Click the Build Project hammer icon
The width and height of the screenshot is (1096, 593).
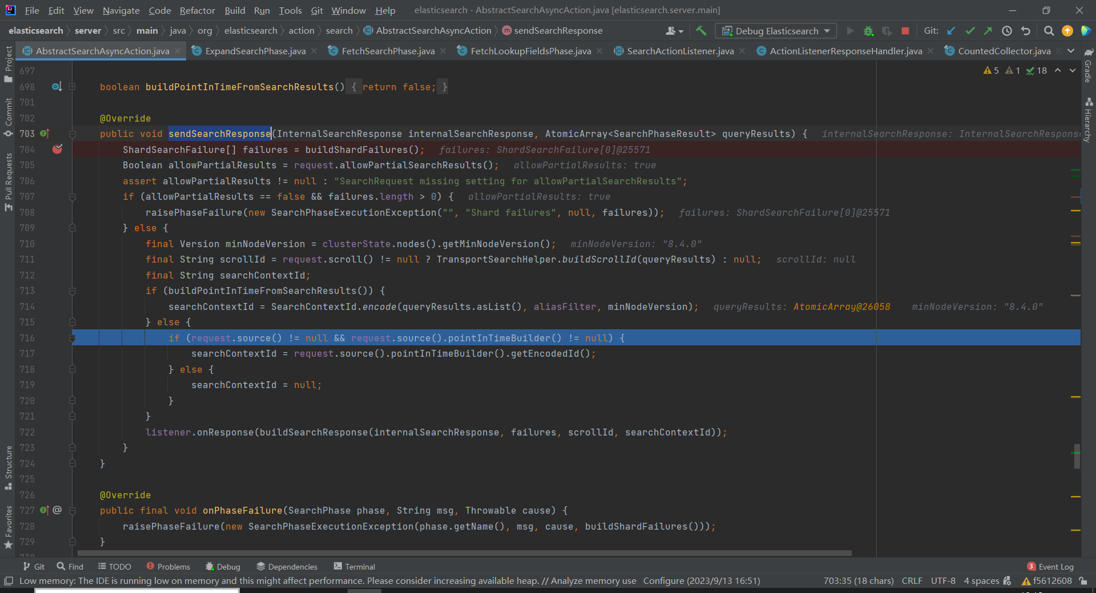[701, 31]
